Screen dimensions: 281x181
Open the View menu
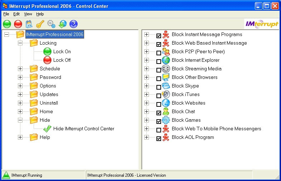[28, 14]
